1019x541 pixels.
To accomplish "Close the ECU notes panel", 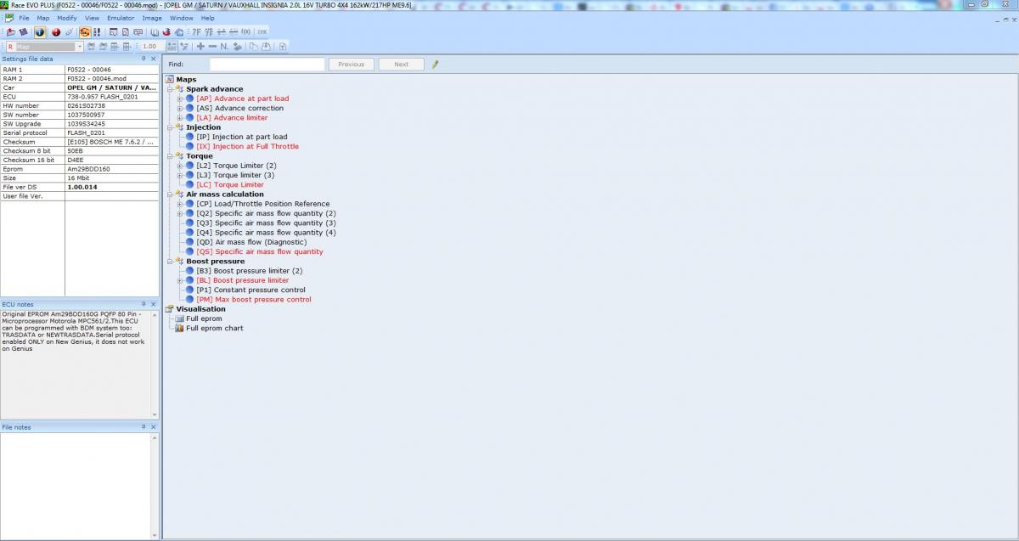I will tap(153, 304).
